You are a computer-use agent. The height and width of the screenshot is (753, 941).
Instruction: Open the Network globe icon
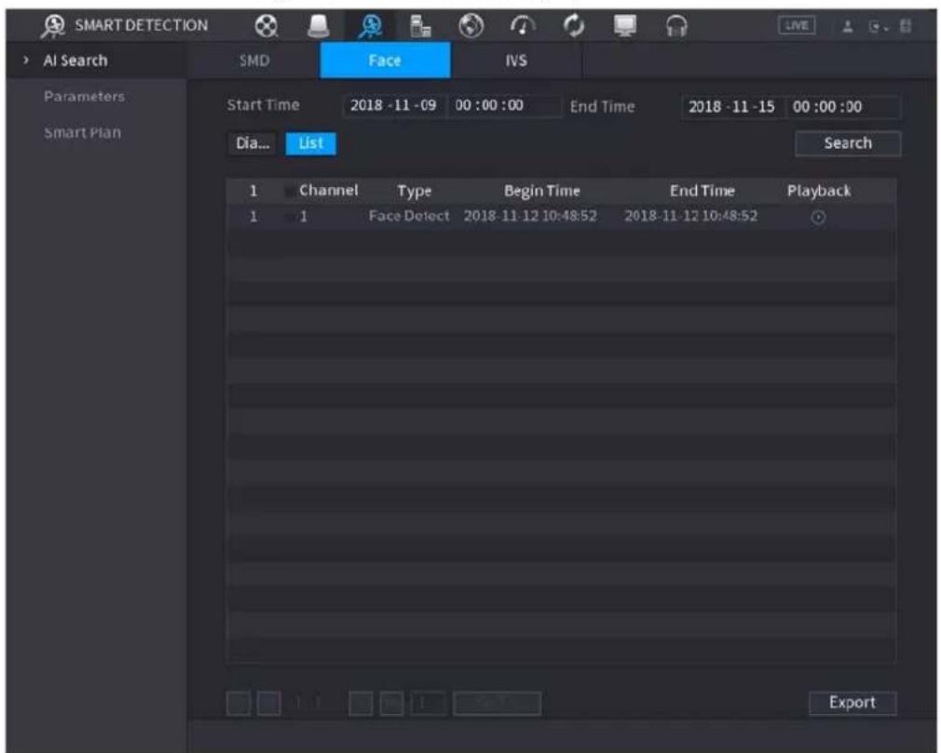[x=471, y=26]
